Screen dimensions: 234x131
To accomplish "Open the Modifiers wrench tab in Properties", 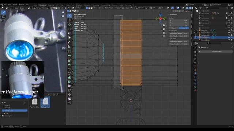I will pyautogui.click(x=195, y=74).
